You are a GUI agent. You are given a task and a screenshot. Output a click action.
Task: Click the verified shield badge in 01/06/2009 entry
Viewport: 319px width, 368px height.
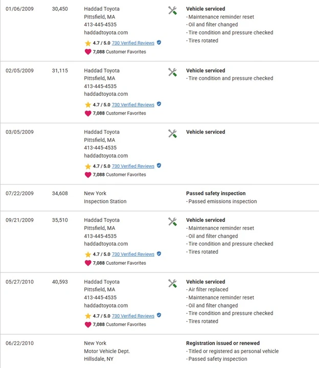coord(159,42)
